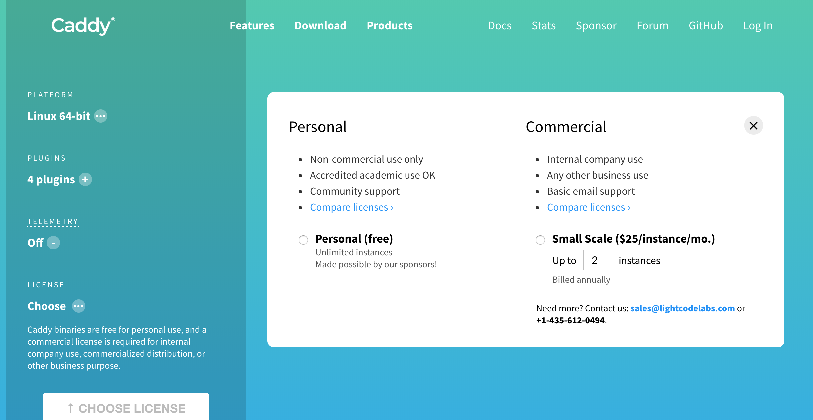Image resolution: width=813 pixels, height=420 pixels.
Task: Toggle telemetry with the minus icon
Action: point(53,243)
